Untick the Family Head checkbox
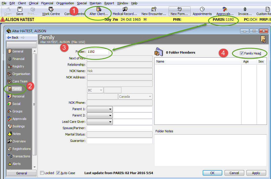The height and width of the screenshot is (179, 271). 242,53
